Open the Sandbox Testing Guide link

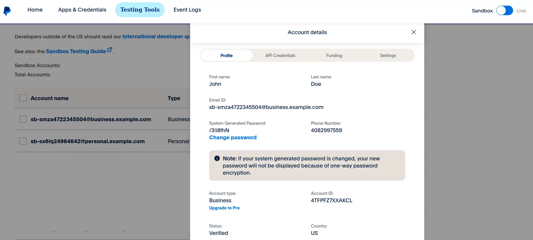76,51
